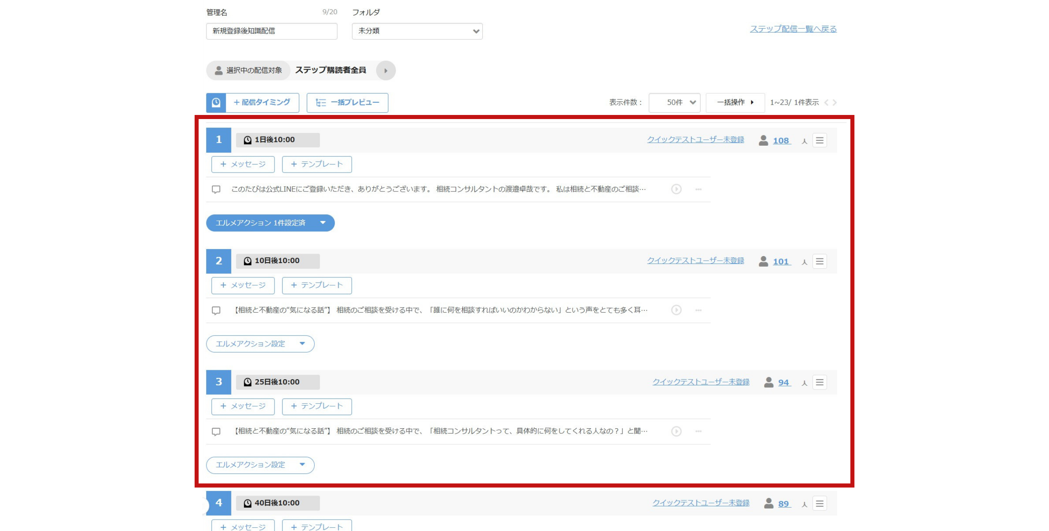Click step 1 クイックテストユーザー未登録 link
Image resolution: width=1049 pixels, height=531 pixels.
pyautogui.click(x=695, y=140)
